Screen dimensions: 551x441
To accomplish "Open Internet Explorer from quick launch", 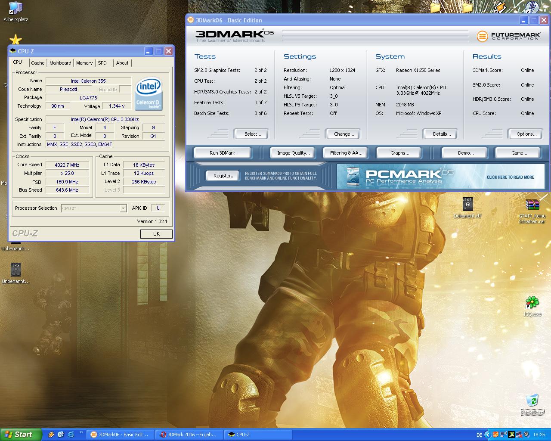I will (x=71, y=435).
